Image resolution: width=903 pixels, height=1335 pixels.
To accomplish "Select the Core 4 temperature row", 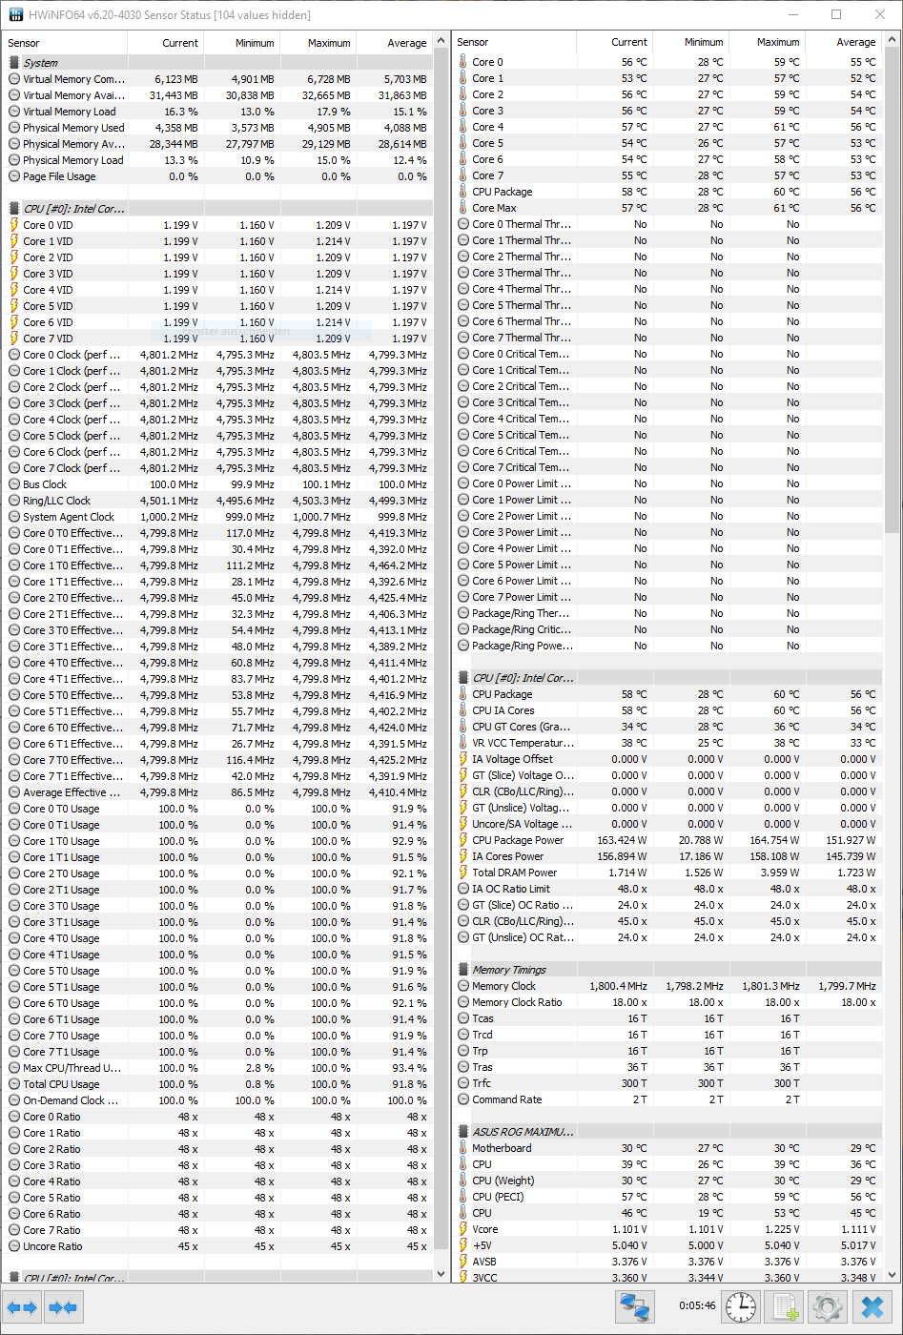I will point(668,127).
